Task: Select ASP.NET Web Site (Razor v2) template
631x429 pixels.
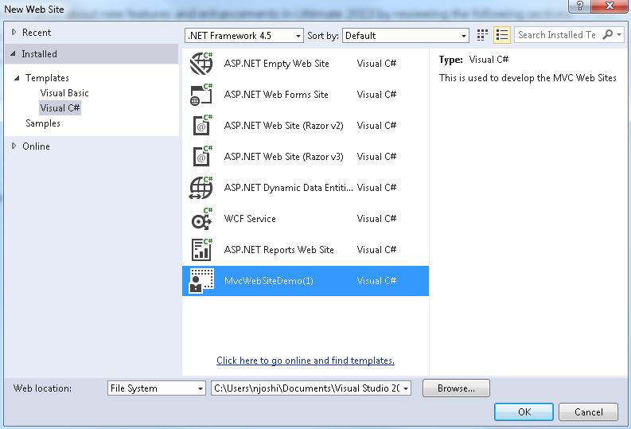Action: 306,126
